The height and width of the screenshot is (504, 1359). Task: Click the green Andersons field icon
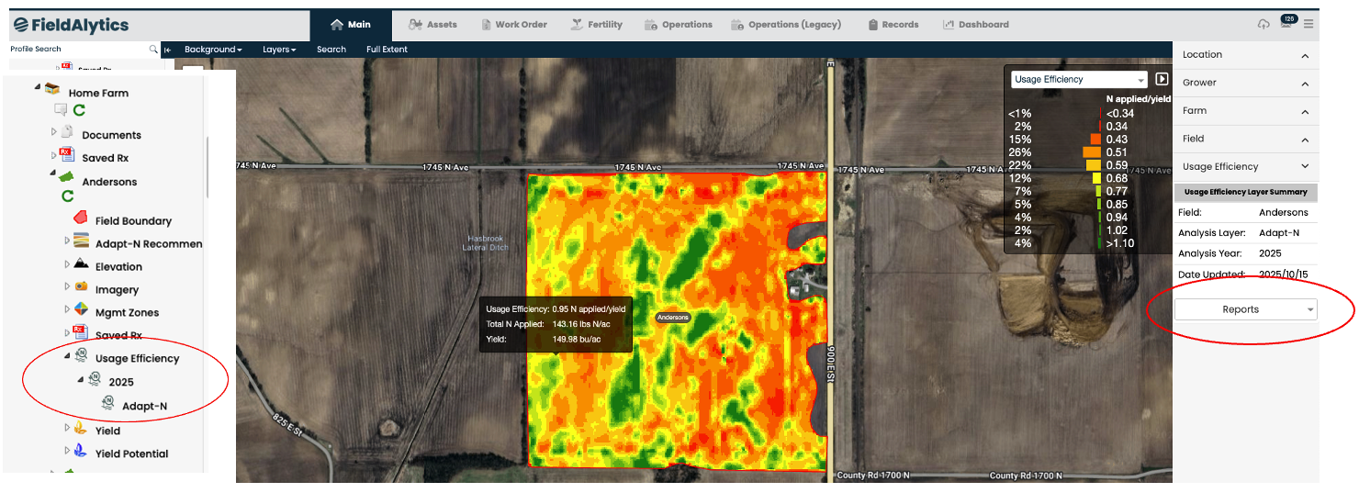click(x=66, y=175)
